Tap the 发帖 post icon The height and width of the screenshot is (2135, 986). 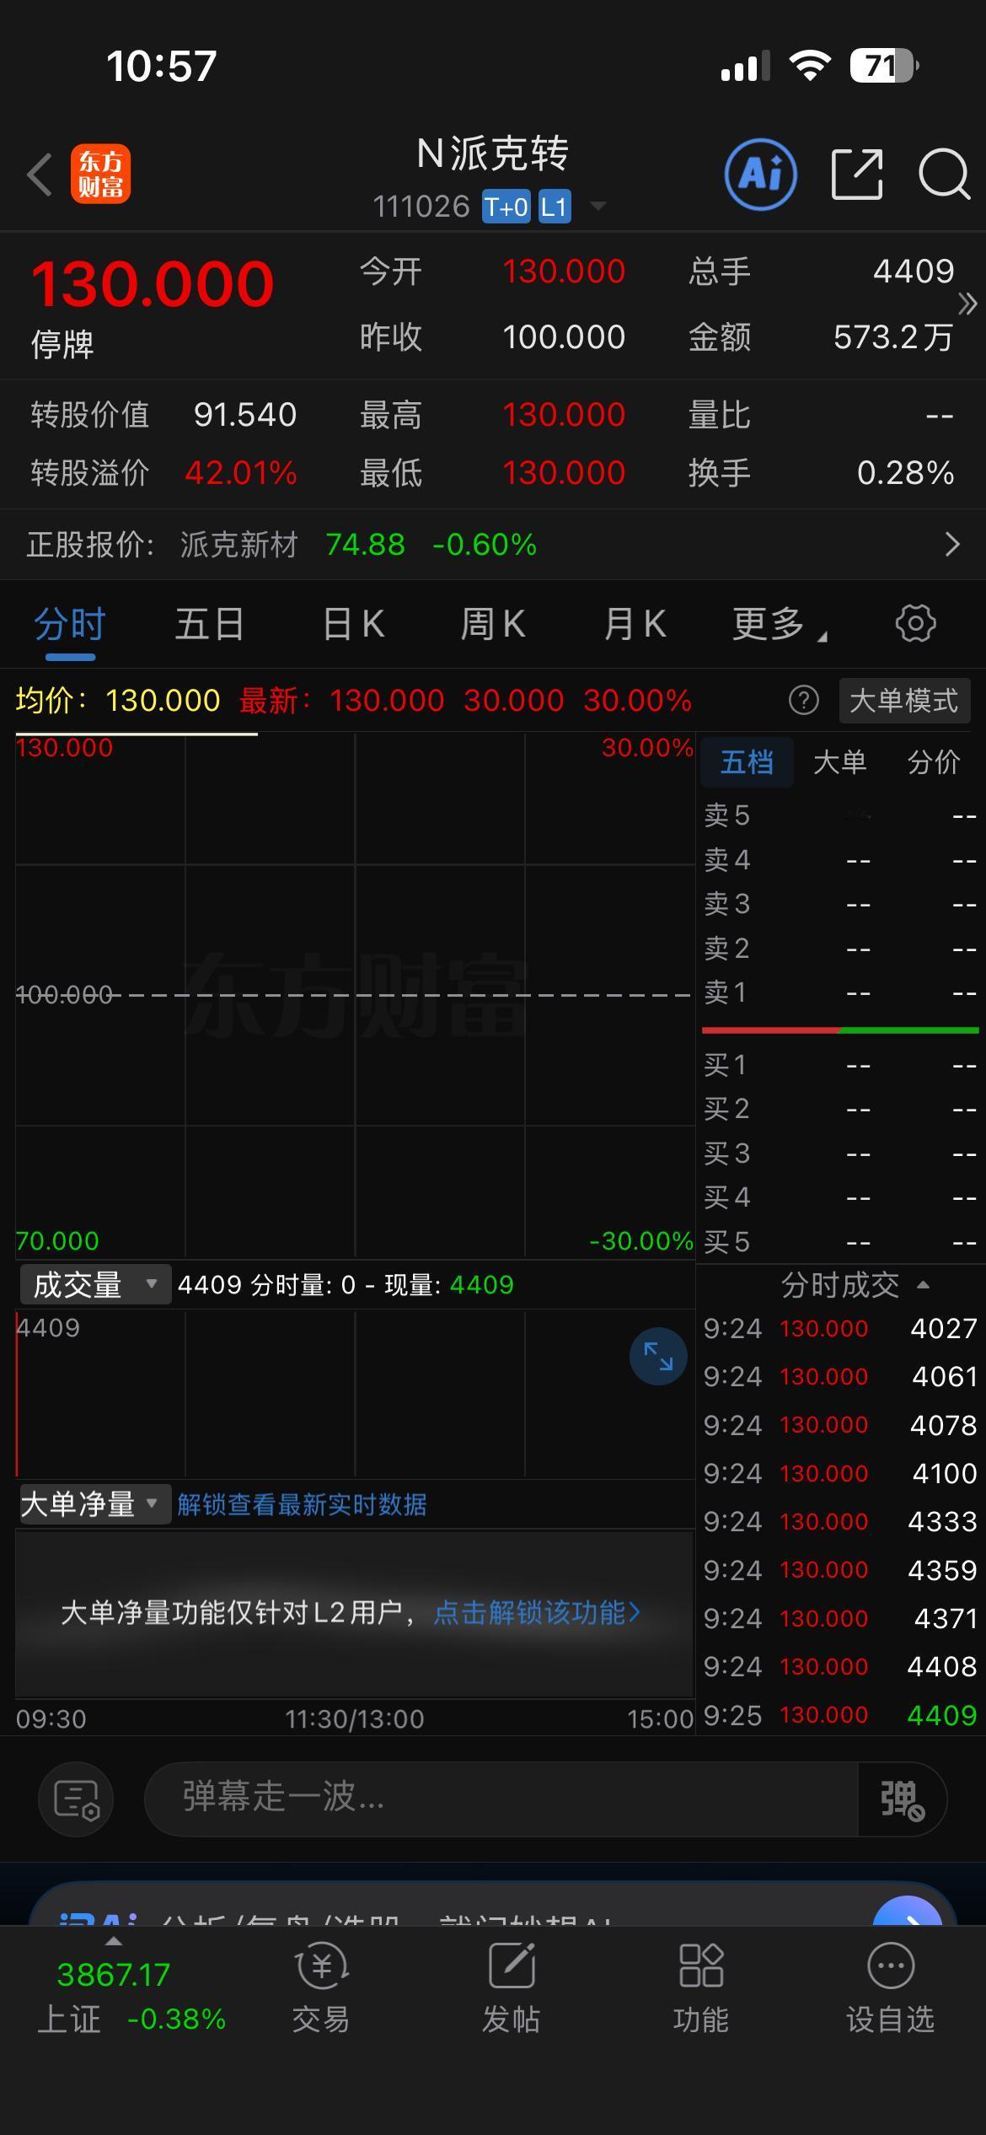(x=512, y=1987)
